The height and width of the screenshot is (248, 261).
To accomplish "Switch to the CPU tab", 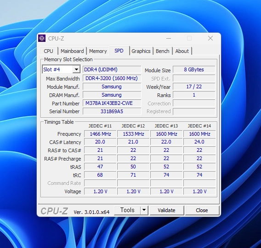I will point(48,51).
